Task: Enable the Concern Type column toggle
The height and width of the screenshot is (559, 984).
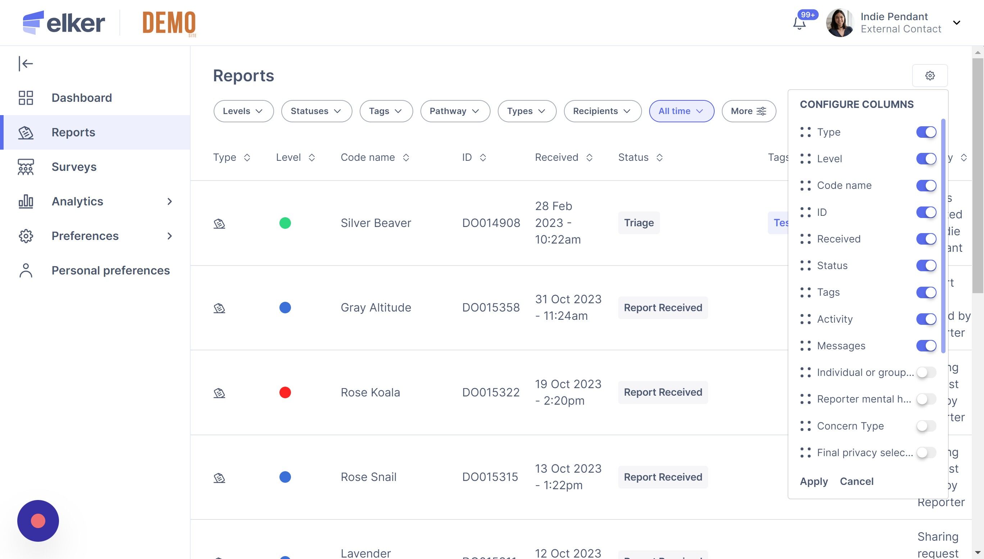Action: 926,426
